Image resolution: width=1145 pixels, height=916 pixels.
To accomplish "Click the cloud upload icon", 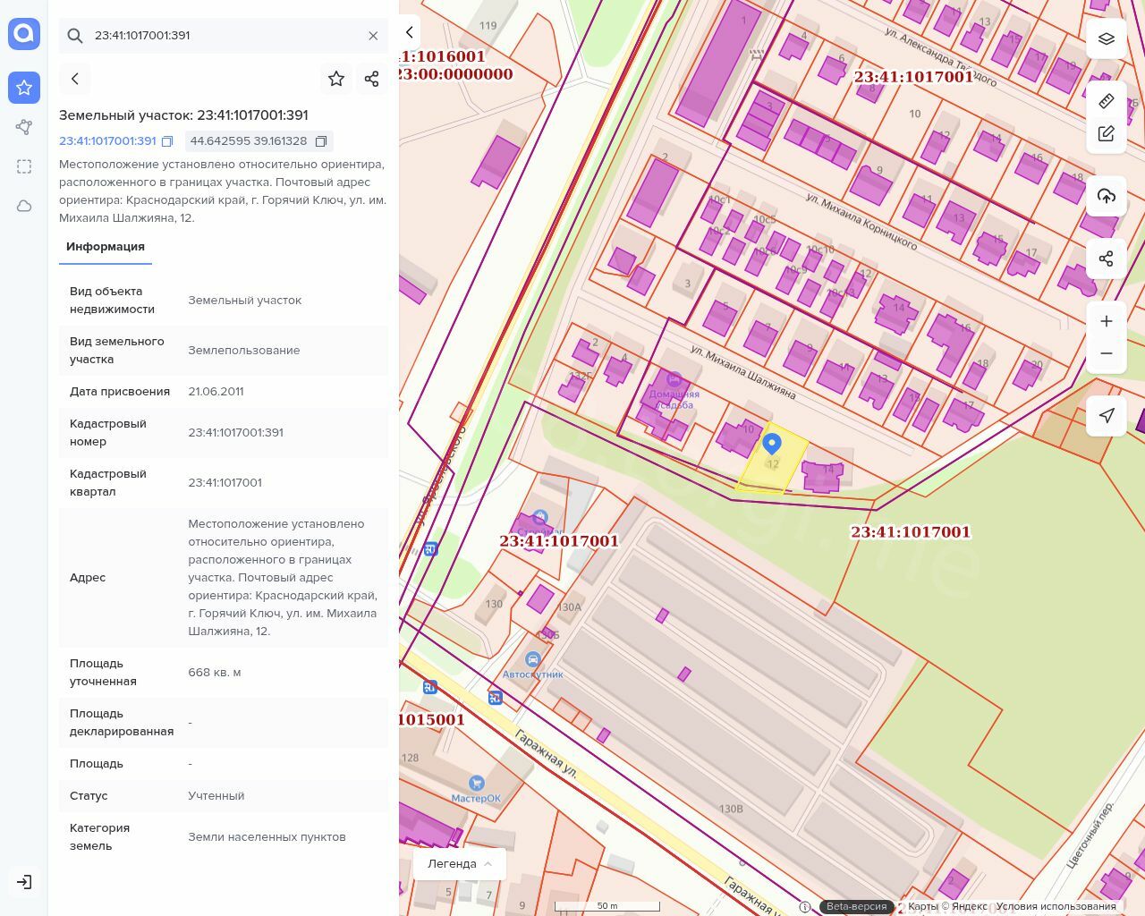I will 1106,196.
